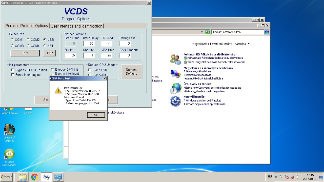Click the TST Addr. input field
The width and height of the screenshot is (324, 182).
(107, 44)
